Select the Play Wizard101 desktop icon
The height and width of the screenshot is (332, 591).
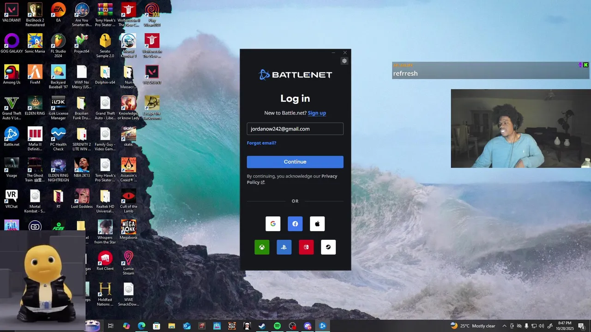[152, 15]
